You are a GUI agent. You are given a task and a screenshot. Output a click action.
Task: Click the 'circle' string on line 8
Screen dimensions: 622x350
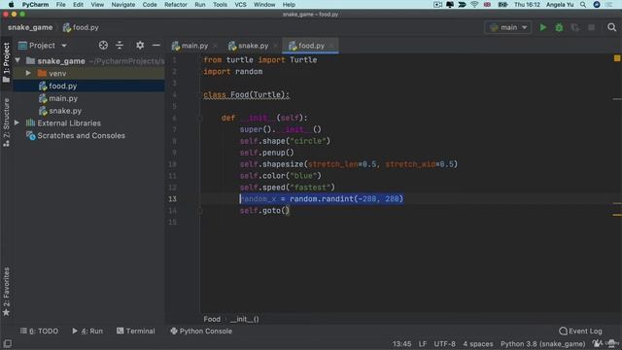pos(308,141)
